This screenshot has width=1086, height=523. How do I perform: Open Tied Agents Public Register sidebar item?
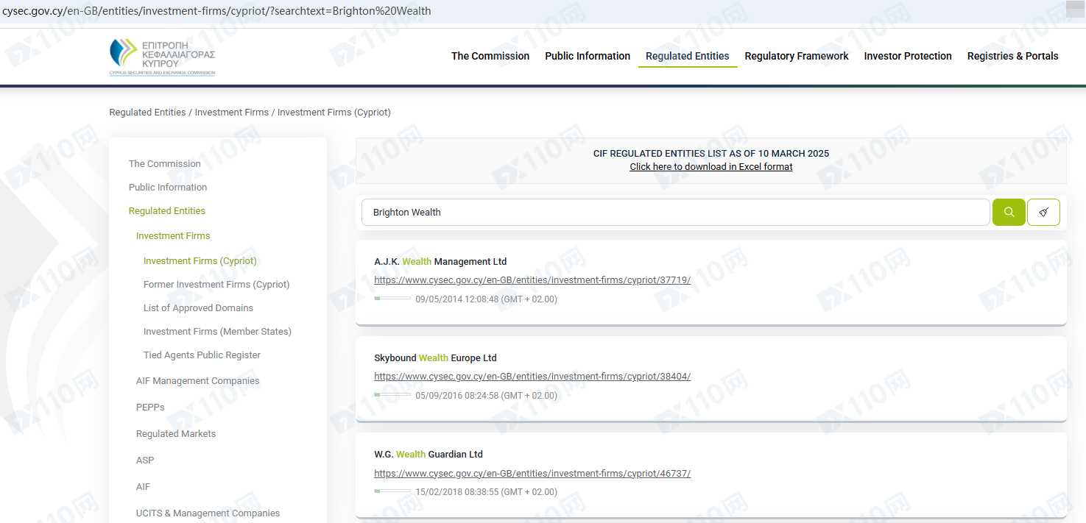click(x=202, y=355)
